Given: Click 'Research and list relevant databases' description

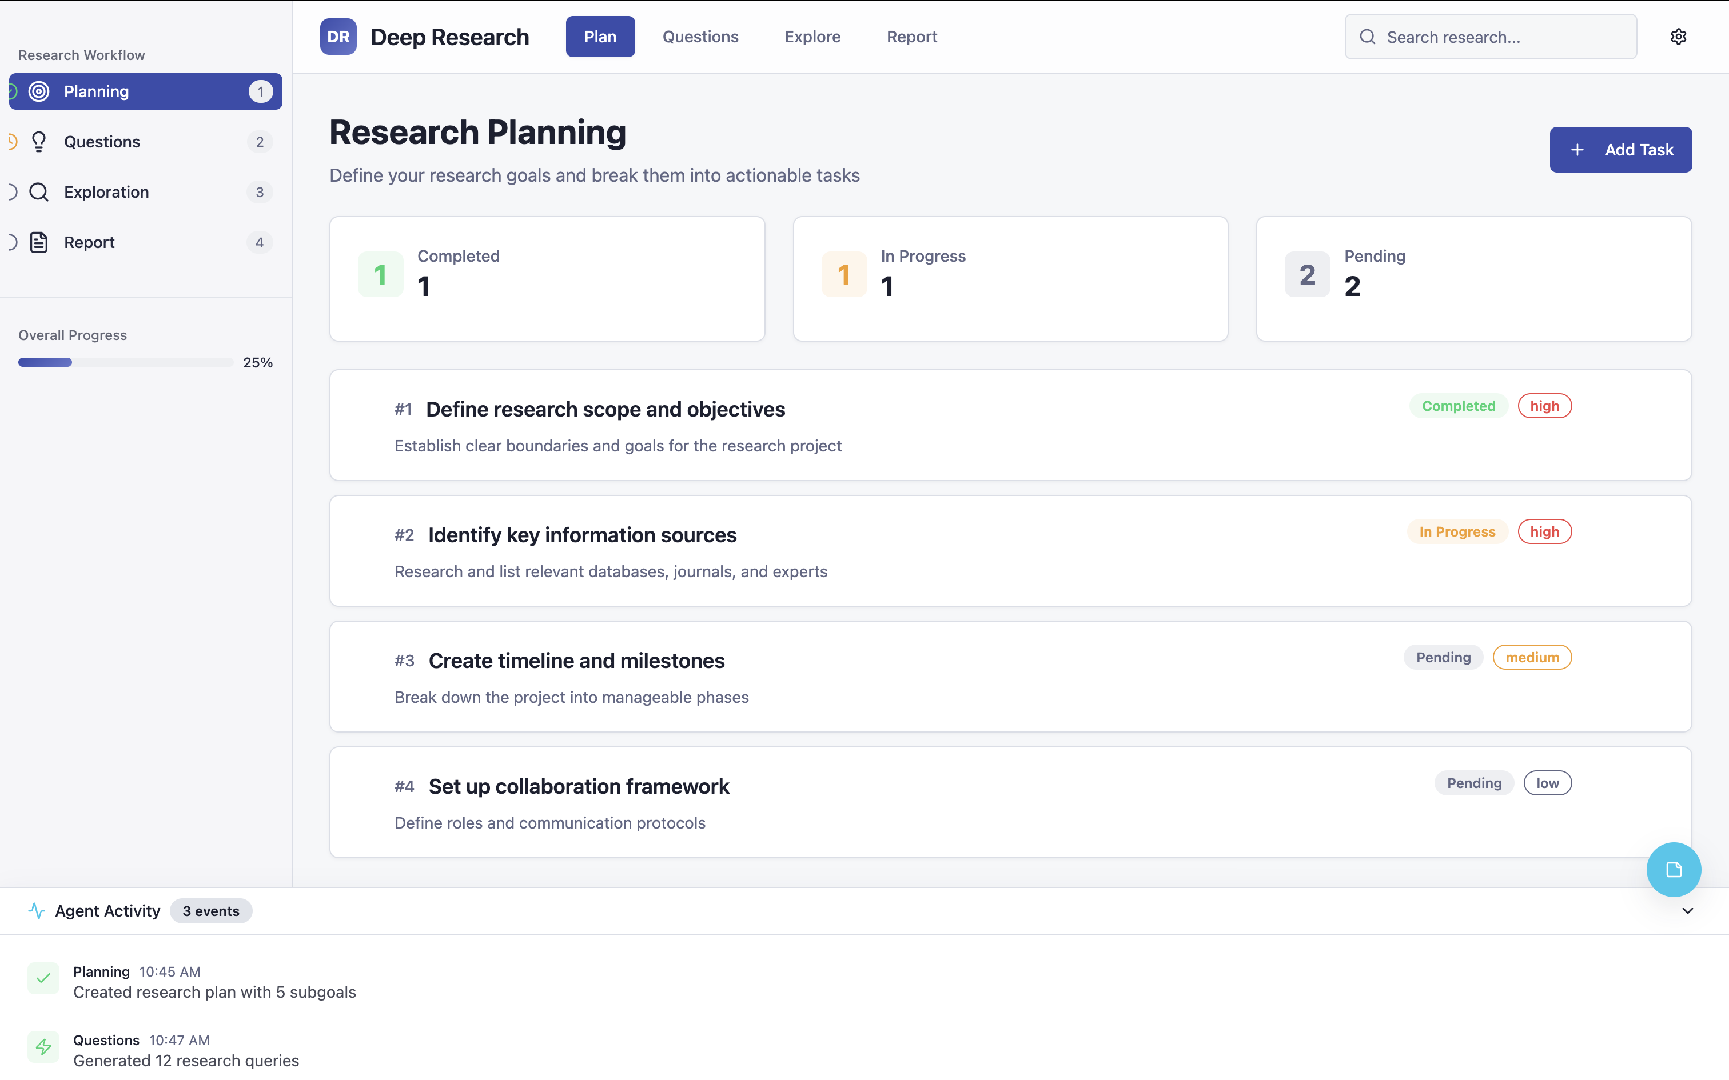Looking at the screenshot, I should click(611, 571).
